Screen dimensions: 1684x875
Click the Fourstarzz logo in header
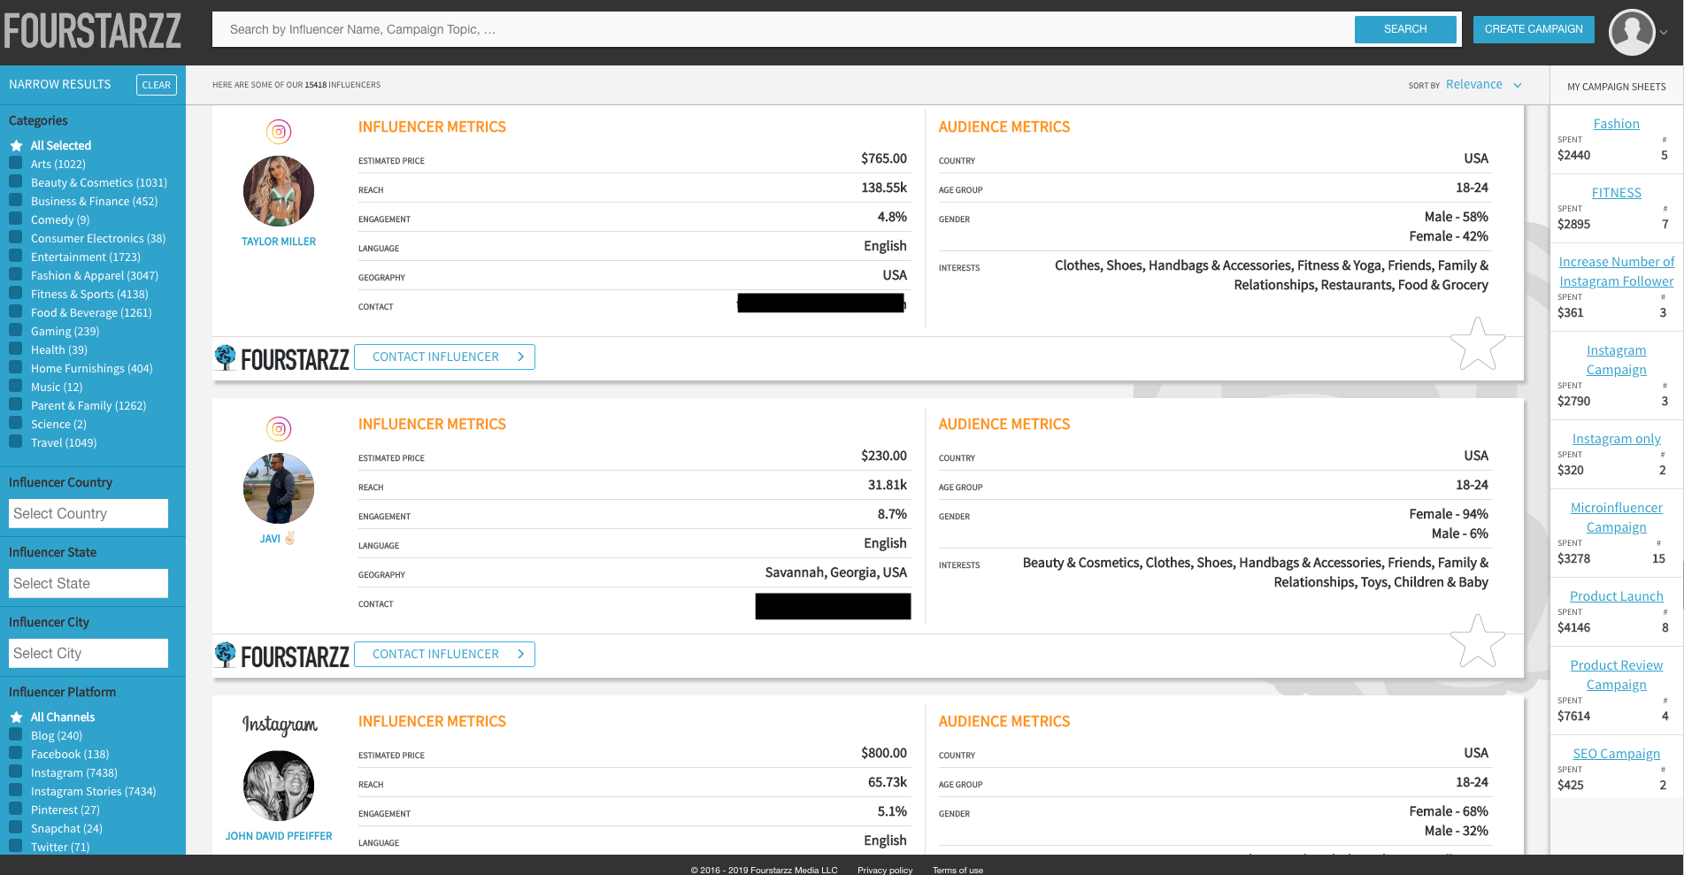pyautogui.click(x=93, y=30)
